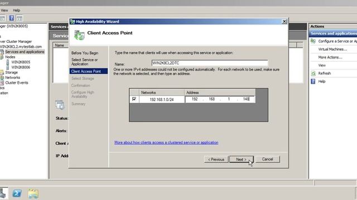Click the blue Help toolbar icon
The width and height of the screenshot is (357, 200).
12,18
